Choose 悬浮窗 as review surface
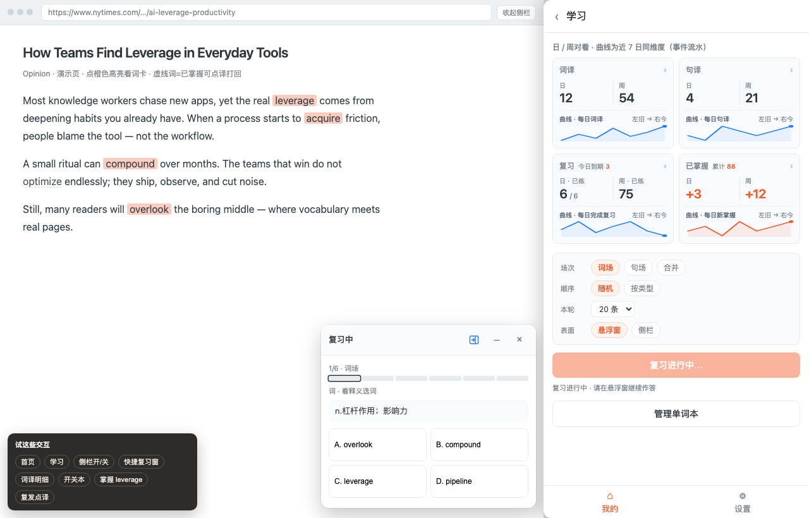 (609, 330)
